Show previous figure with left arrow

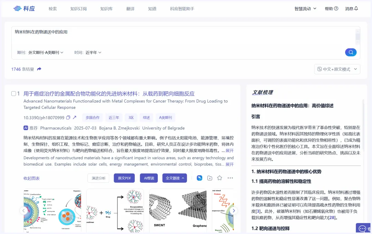pyautogui.click(x=23, y=211)
